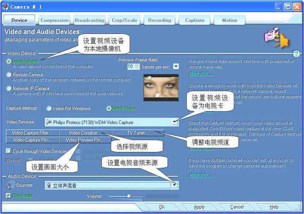Switch to the Compression tab
The width and height of the screenshot is (304, 214).
[x=55, y=20]
